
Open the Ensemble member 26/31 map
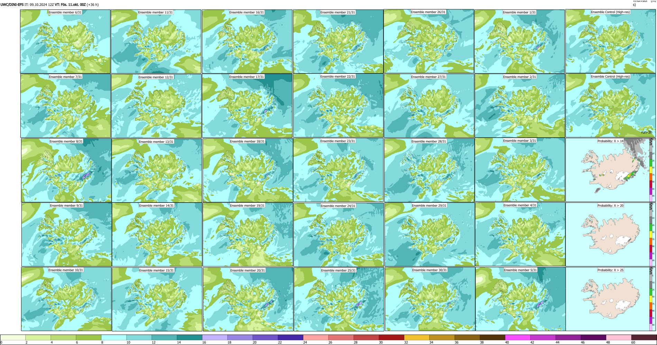(x=429, y=41)
